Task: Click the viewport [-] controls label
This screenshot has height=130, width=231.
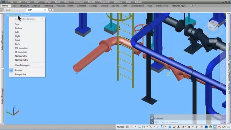Action: tap(7, 15)
